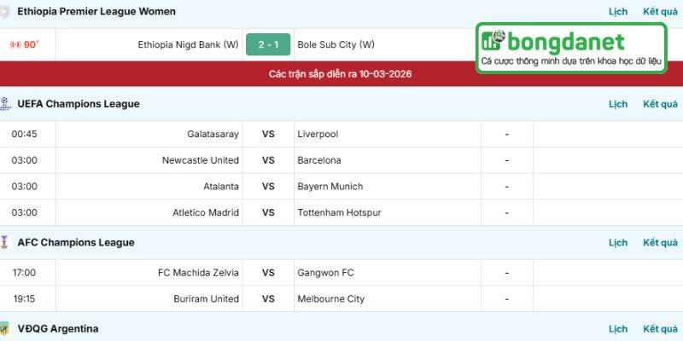Click the VĐQG Argentina league badge icon
This screenshot has height=341, width=683.
click(x=6, y=329)
